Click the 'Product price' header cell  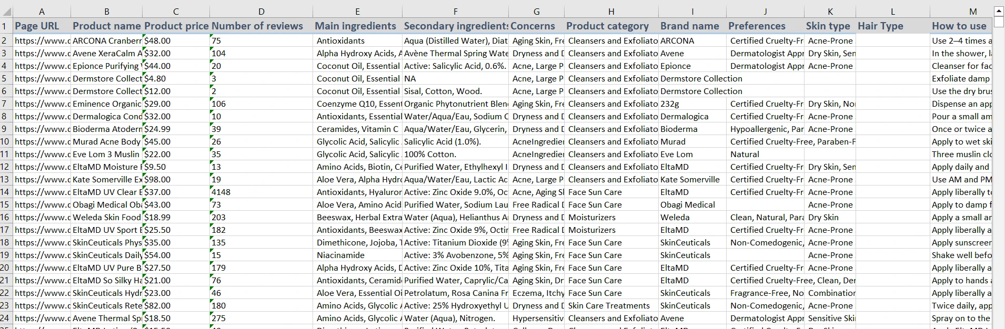(176, 26)
